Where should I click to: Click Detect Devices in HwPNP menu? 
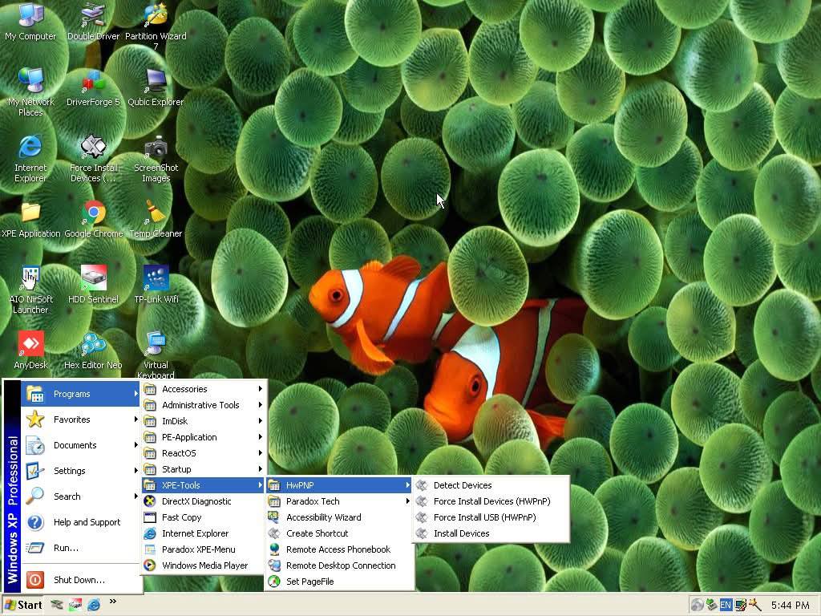coord(491,485)
